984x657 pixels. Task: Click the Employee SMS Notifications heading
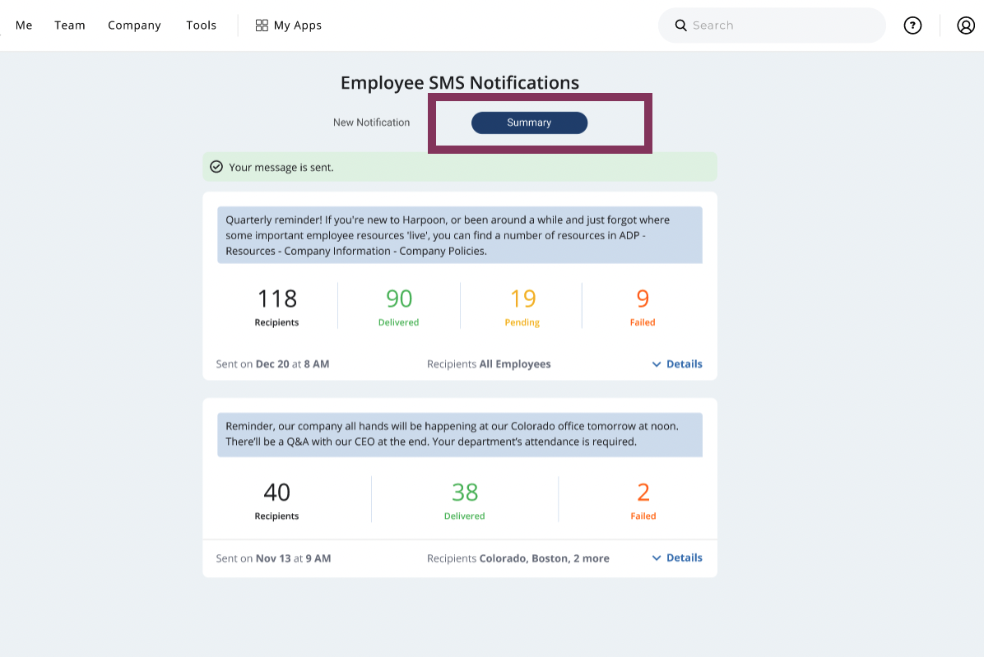click(x=460, y=83)
